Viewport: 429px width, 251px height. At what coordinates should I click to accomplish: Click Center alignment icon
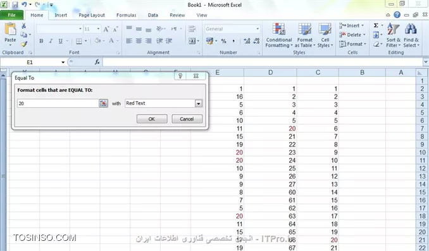(139, 41)
